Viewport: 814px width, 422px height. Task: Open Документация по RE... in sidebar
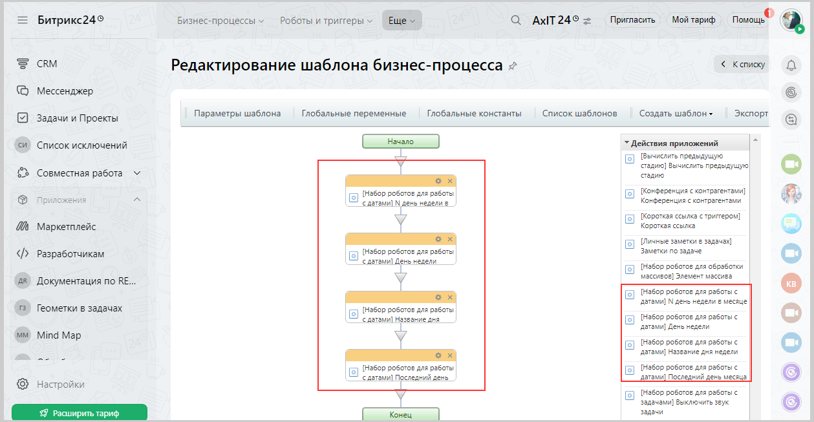87,281
